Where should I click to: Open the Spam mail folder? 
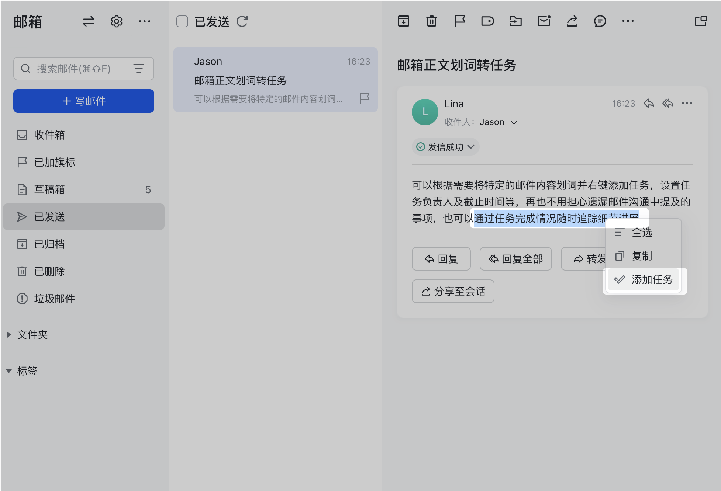tap(84, 299)
